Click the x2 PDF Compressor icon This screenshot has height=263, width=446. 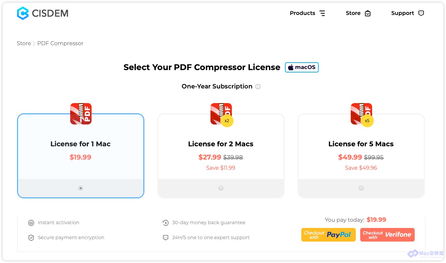pos(221,114)
